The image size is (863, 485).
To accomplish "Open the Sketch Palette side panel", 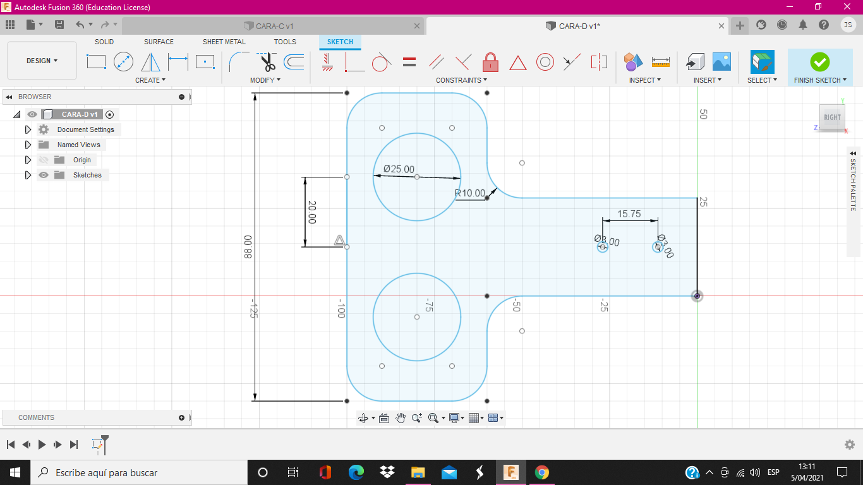I will (853, 183).
